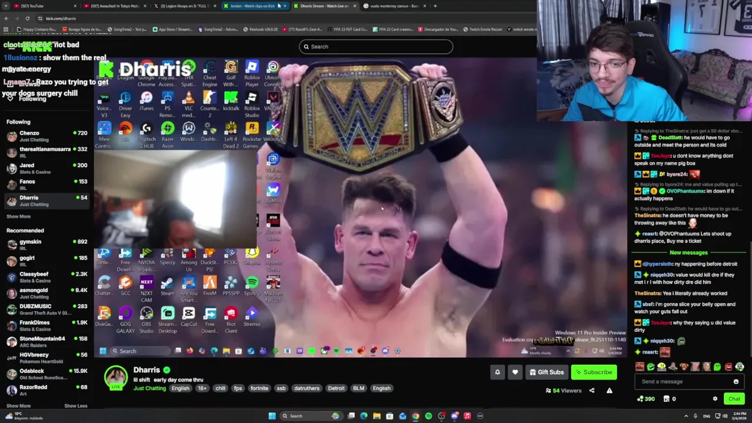Share the stream via share icon

(592, 391)
